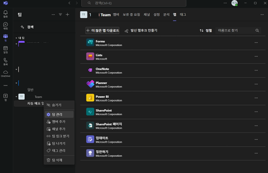268x173 pixels.
Task: Click the 이름으로 찾기 search field
Action: pos(238,30)
